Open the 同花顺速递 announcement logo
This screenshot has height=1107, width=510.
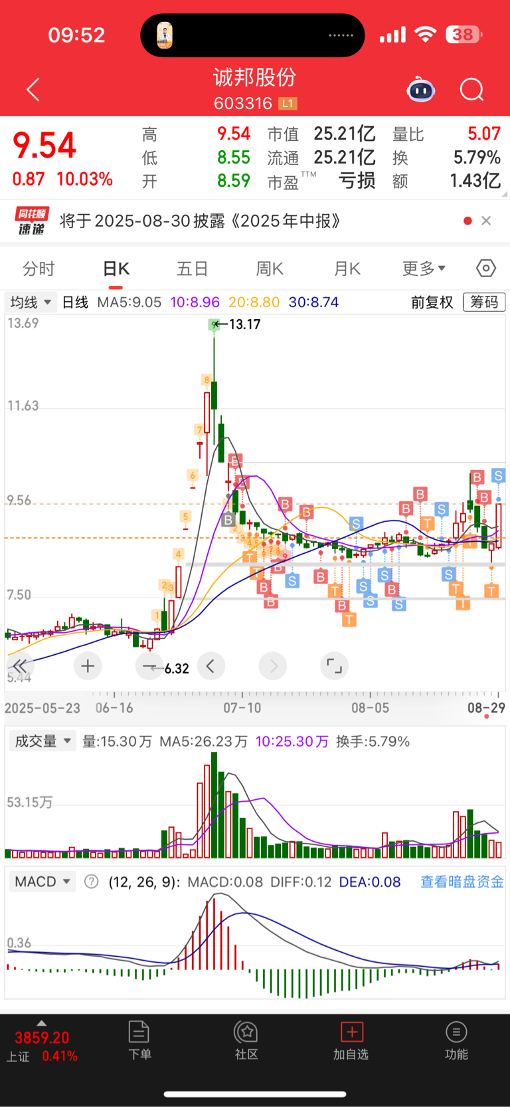[32, 221]
